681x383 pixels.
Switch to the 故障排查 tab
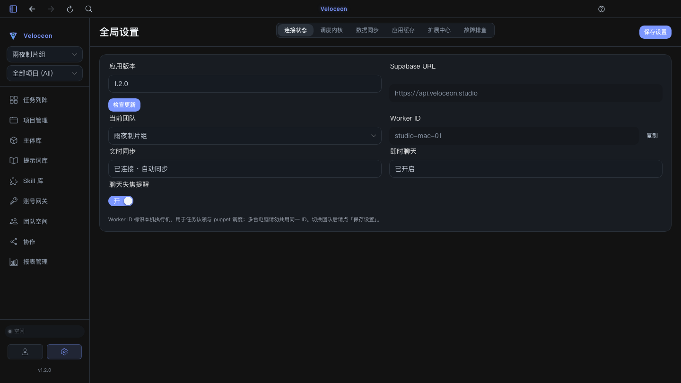pyautogui.click(x=475, y=30)
